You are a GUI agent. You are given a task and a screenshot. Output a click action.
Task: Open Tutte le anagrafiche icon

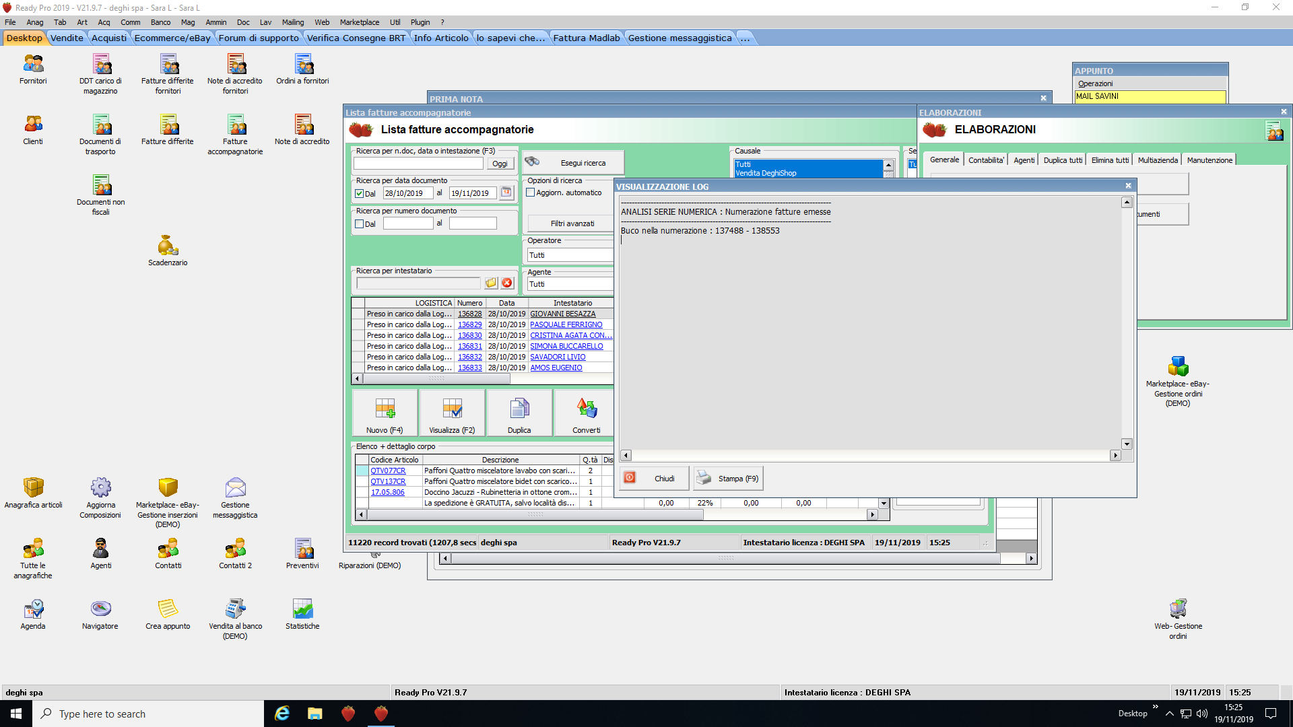click(33, 558)
